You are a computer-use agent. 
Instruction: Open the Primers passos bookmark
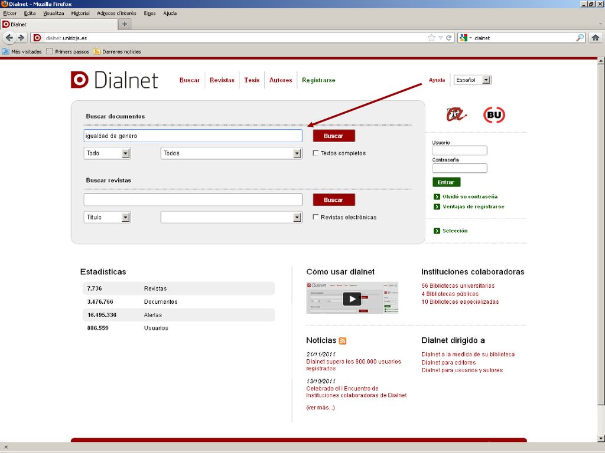[x=67, y=51]
